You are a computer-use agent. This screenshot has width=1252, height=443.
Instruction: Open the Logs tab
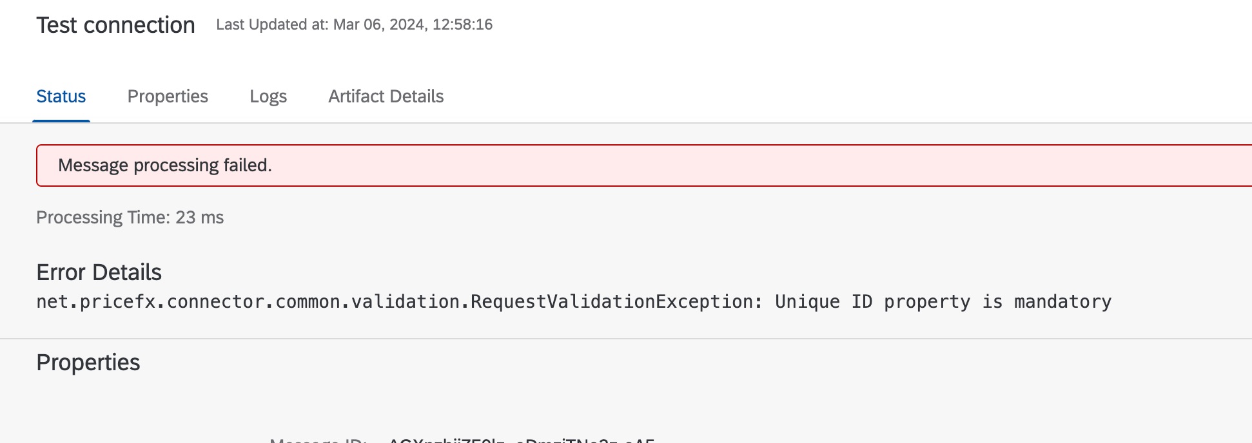click(x=268, y=97)
